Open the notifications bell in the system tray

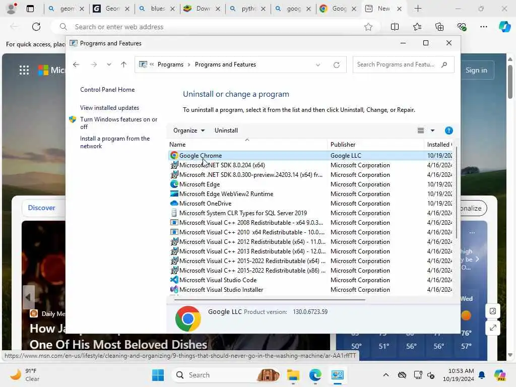click(x=482, y=375)
